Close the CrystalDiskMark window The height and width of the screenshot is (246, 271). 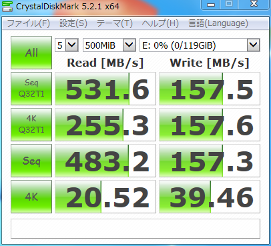coord(254,4)
